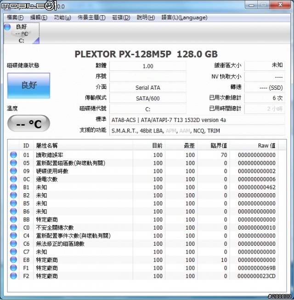Screen dimensions: 294x300
Task: Open the 佈景主題(T) menu
Action: (91, 17)
